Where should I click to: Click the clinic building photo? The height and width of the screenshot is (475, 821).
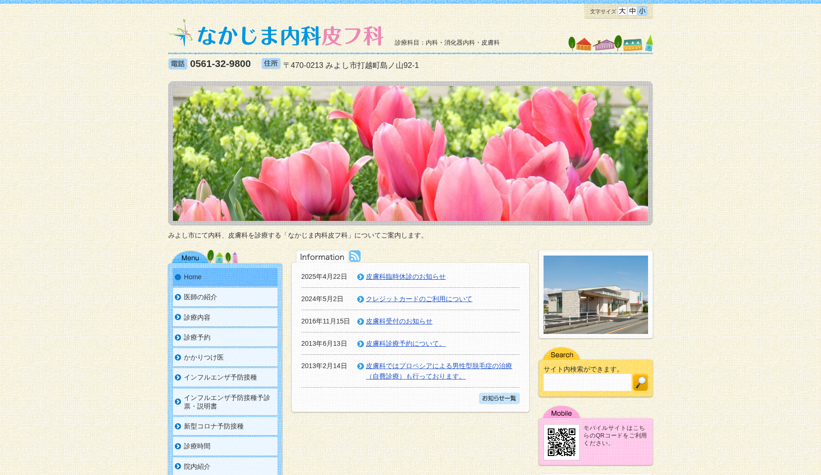pyautogui.click(x=596, y=294)
